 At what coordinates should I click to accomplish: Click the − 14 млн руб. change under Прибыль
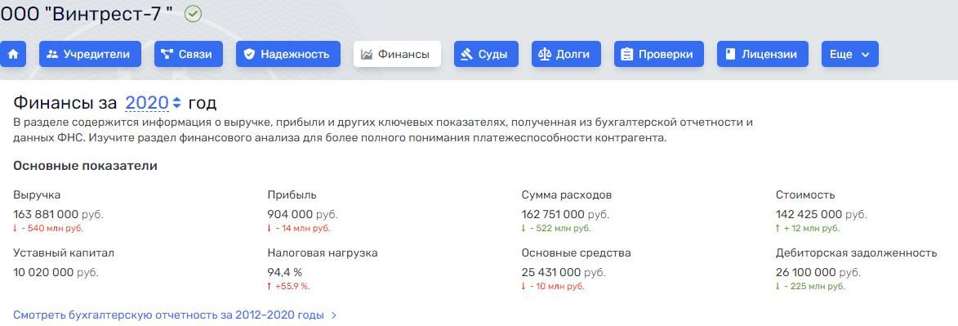299,229
